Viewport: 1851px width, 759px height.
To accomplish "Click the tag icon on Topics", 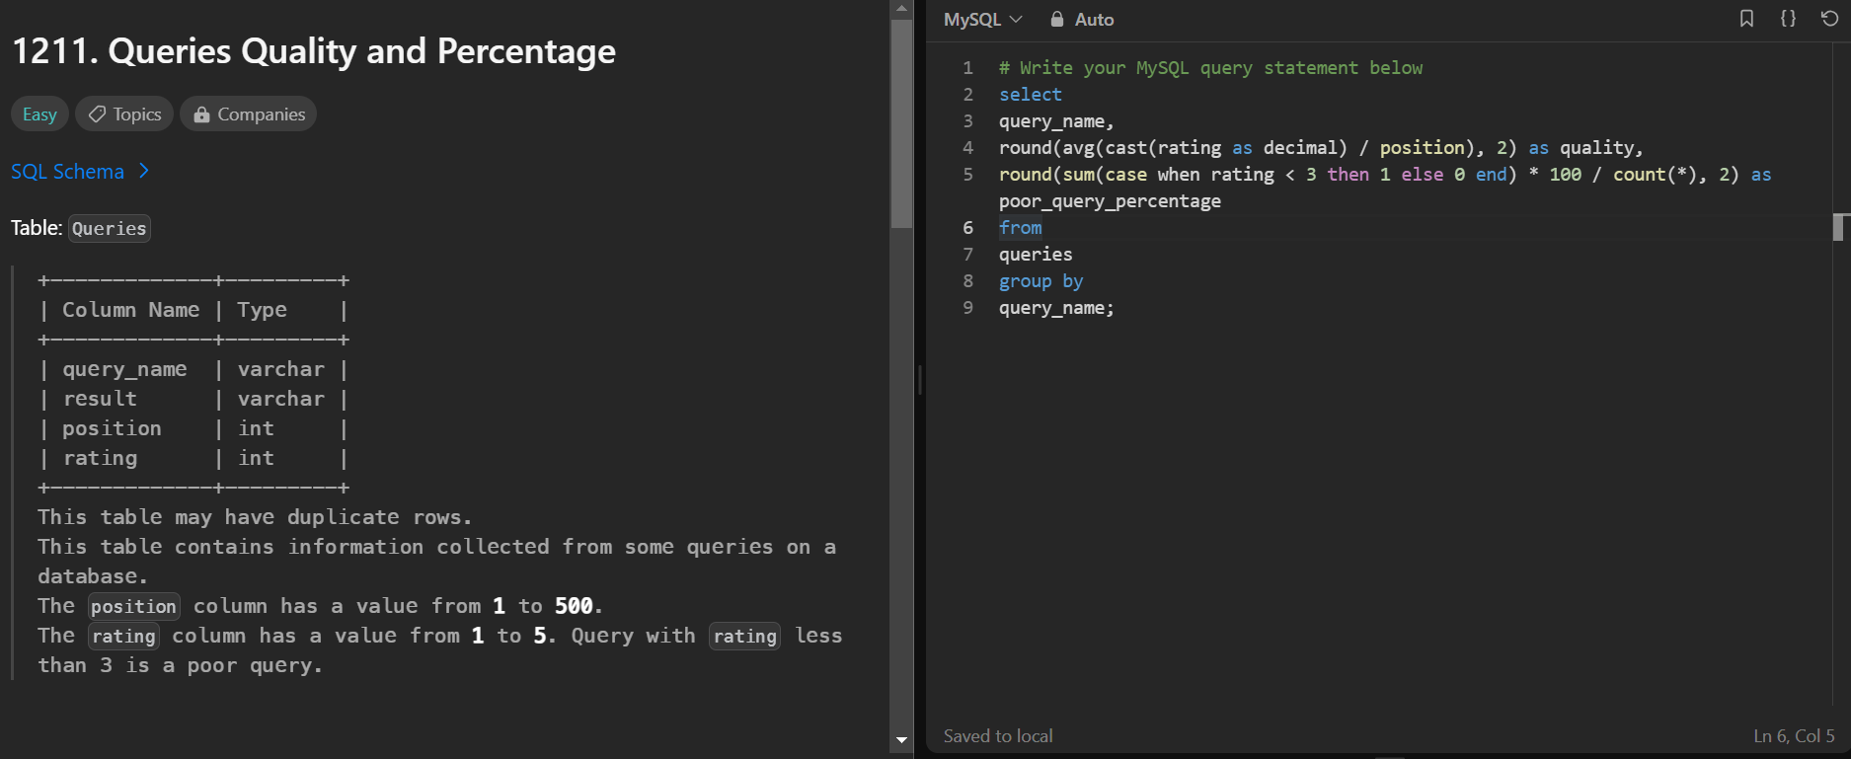I will pos(97,114).
